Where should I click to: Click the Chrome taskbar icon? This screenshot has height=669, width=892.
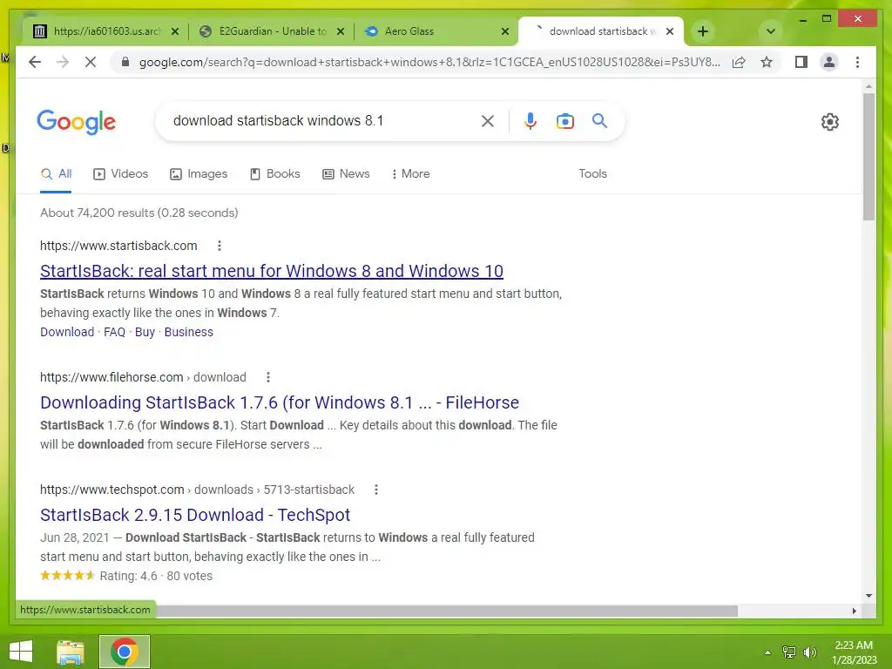[125, 652]
